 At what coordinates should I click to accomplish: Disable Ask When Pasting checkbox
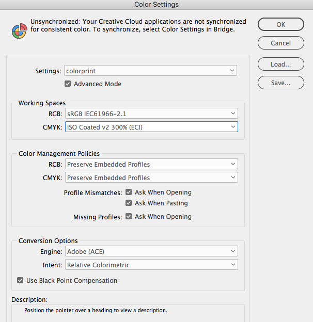click(129, 203)
